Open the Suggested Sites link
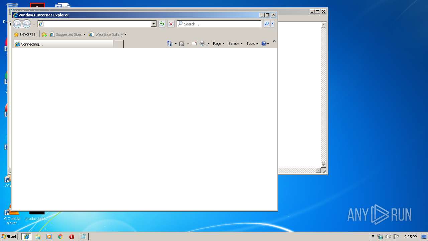This screenshot has width=428, height=241. (66, 34)
